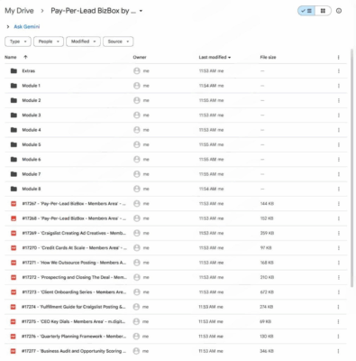The image size is (356, 361).
Task: Click the Module 8 folder icon
Action: click(x=14, y=189)
